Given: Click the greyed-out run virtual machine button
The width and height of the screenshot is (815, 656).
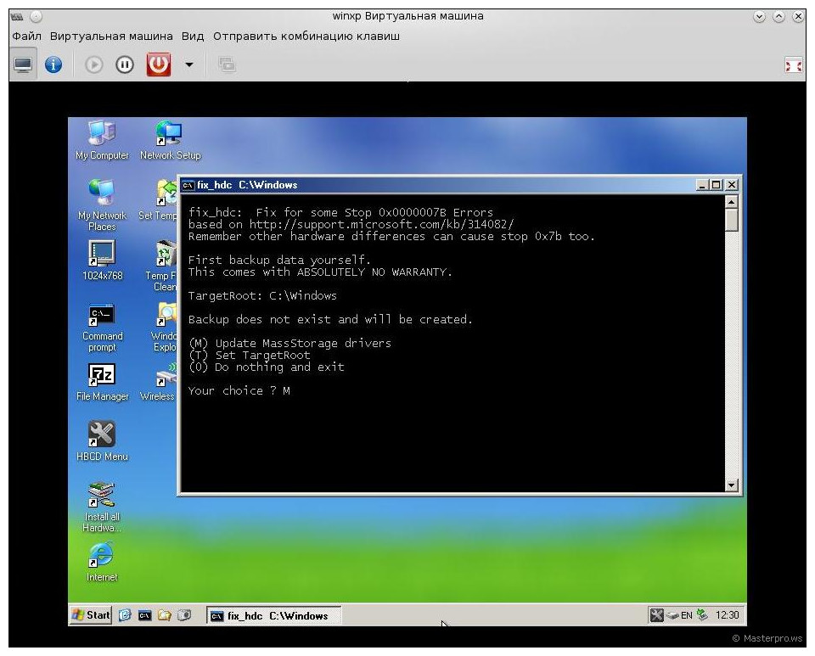Looking at the screenshot, I should [94, 64].
